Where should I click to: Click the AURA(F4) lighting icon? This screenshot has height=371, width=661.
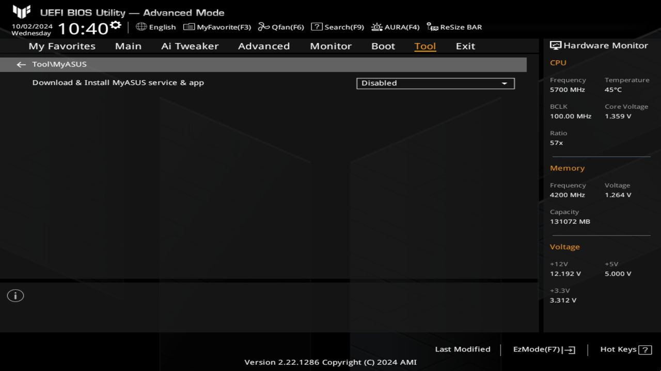pyautogui.click(x=377, y=27)
